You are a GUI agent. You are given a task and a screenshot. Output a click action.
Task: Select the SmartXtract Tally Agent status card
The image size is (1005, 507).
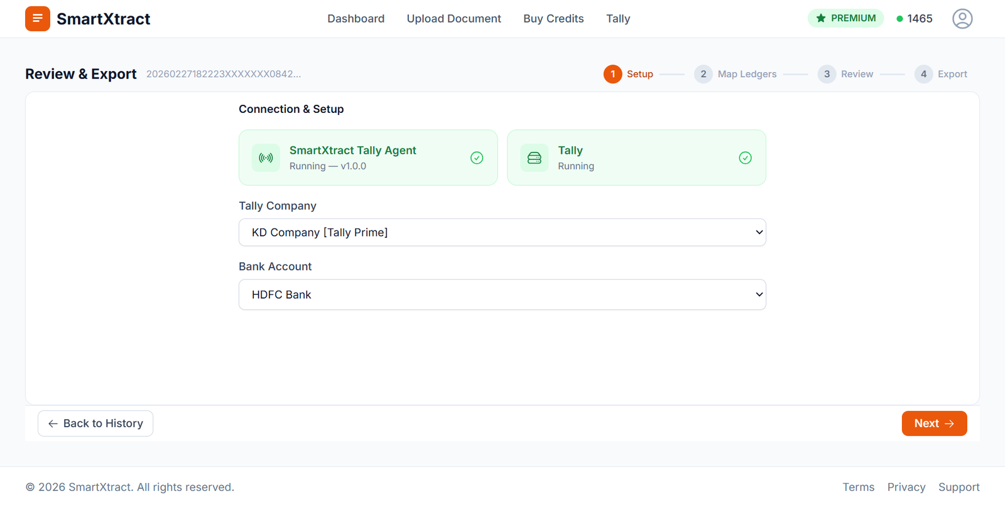coord(368,157)
